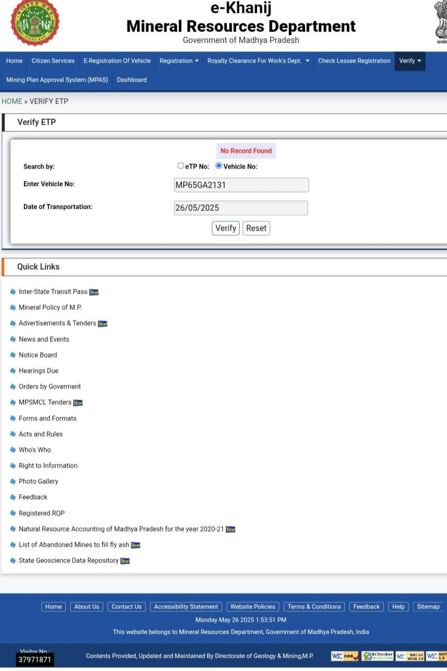Click the Verify button
Viewport: 447px width, 671px height.
(226, 228)
